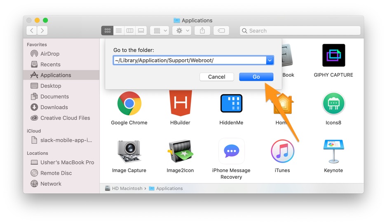Go forward with the right chevron button

click(42, 30)
